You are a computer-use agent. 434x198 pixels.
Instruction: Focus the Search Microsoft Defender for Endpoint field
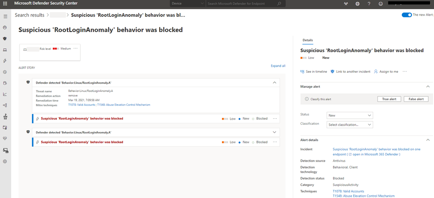click(241, 3)
